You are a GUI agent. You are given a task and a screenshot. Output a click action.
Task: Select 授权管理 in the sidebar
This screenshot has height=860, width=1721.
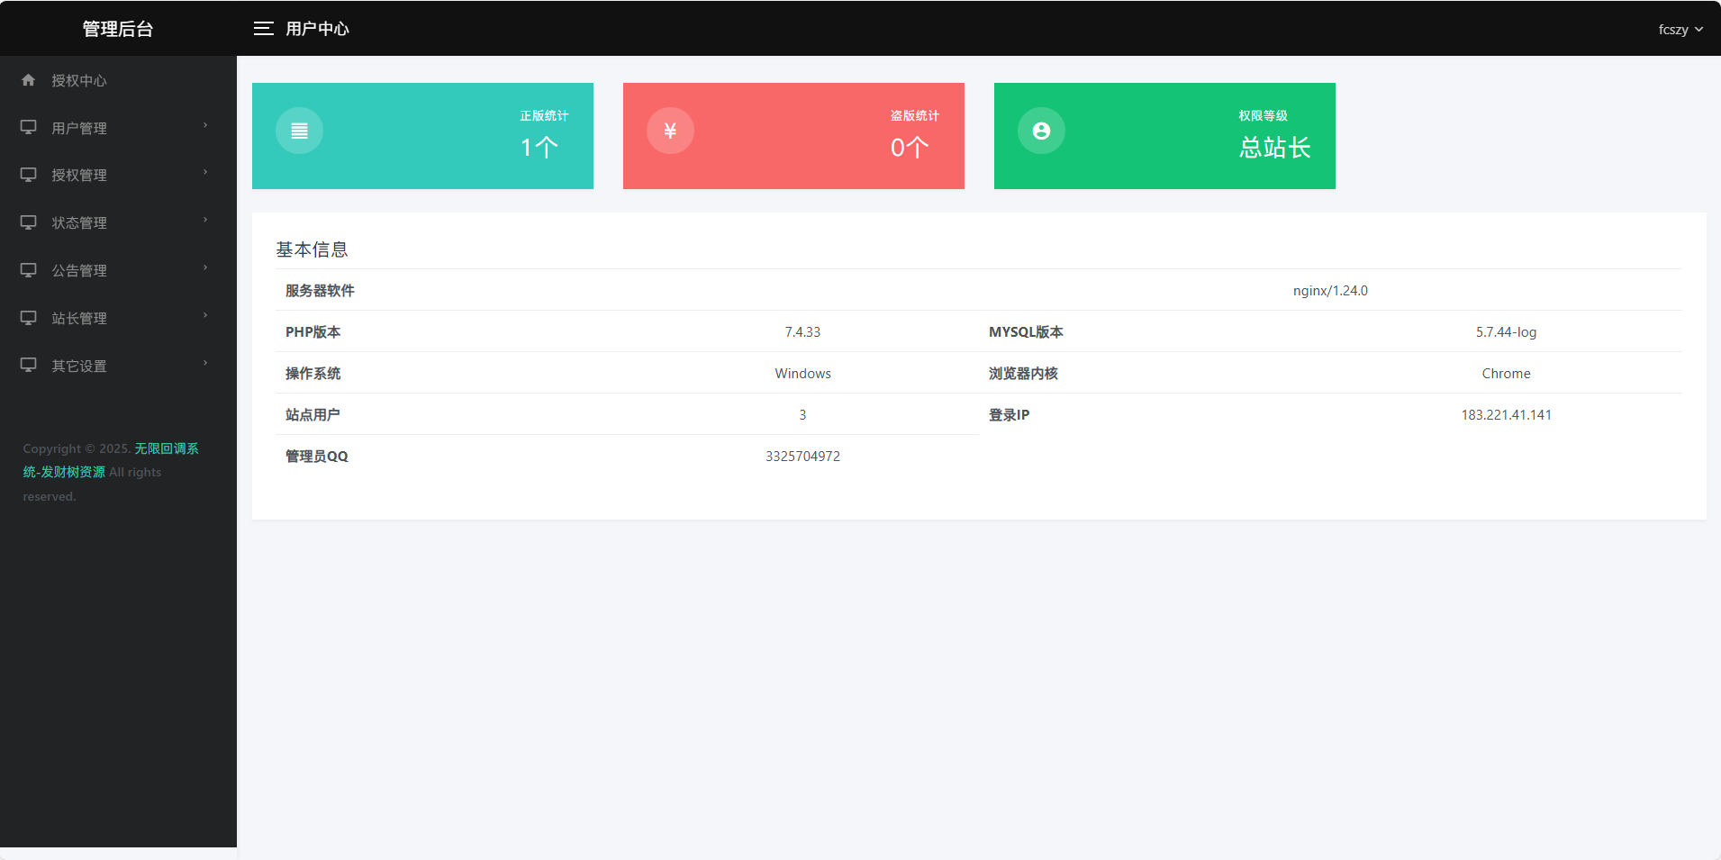click(118, 175)
